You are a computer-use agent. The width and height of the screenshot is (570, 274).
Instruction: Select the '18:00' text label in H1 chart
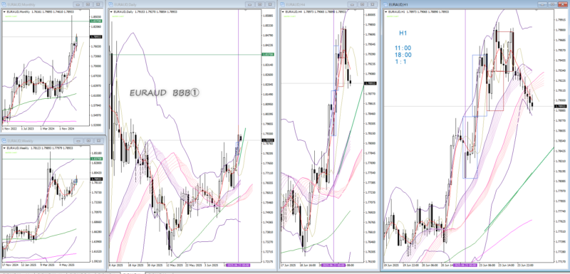pyautogui.click(x=403, y=56)
